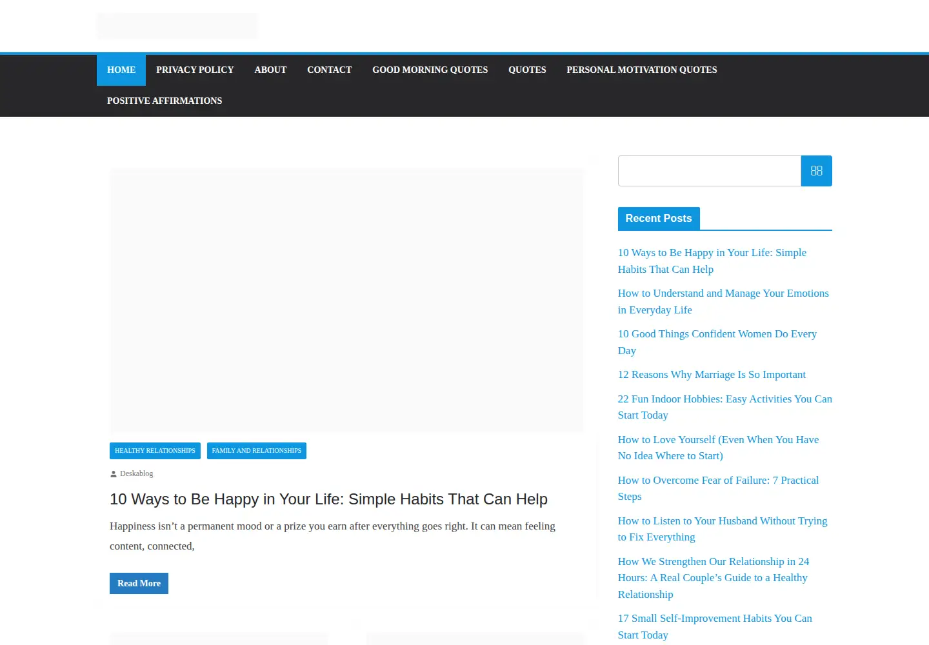
Task: Open Good Morning Quotes menu item
Action: [x=430, y=70]
